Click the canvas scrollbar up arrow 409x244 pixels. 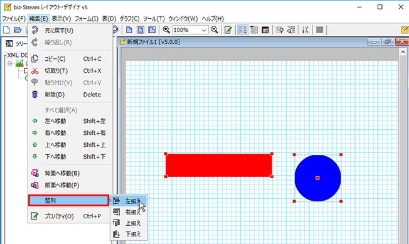[403, 52]
